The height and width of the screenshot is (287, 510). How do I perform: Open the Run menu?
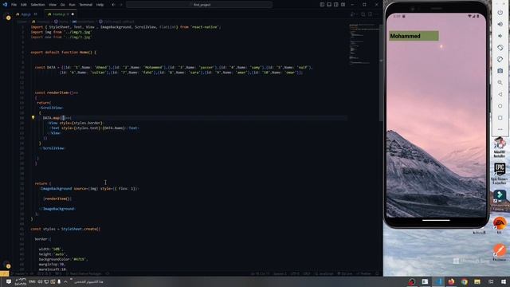(72, 5)
